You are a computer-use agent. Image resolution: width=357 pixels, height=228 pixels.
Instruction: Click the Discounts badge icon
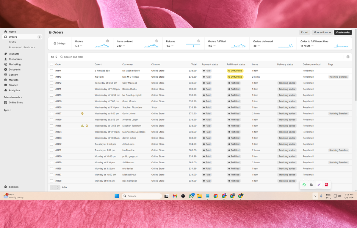pos(6,69)
